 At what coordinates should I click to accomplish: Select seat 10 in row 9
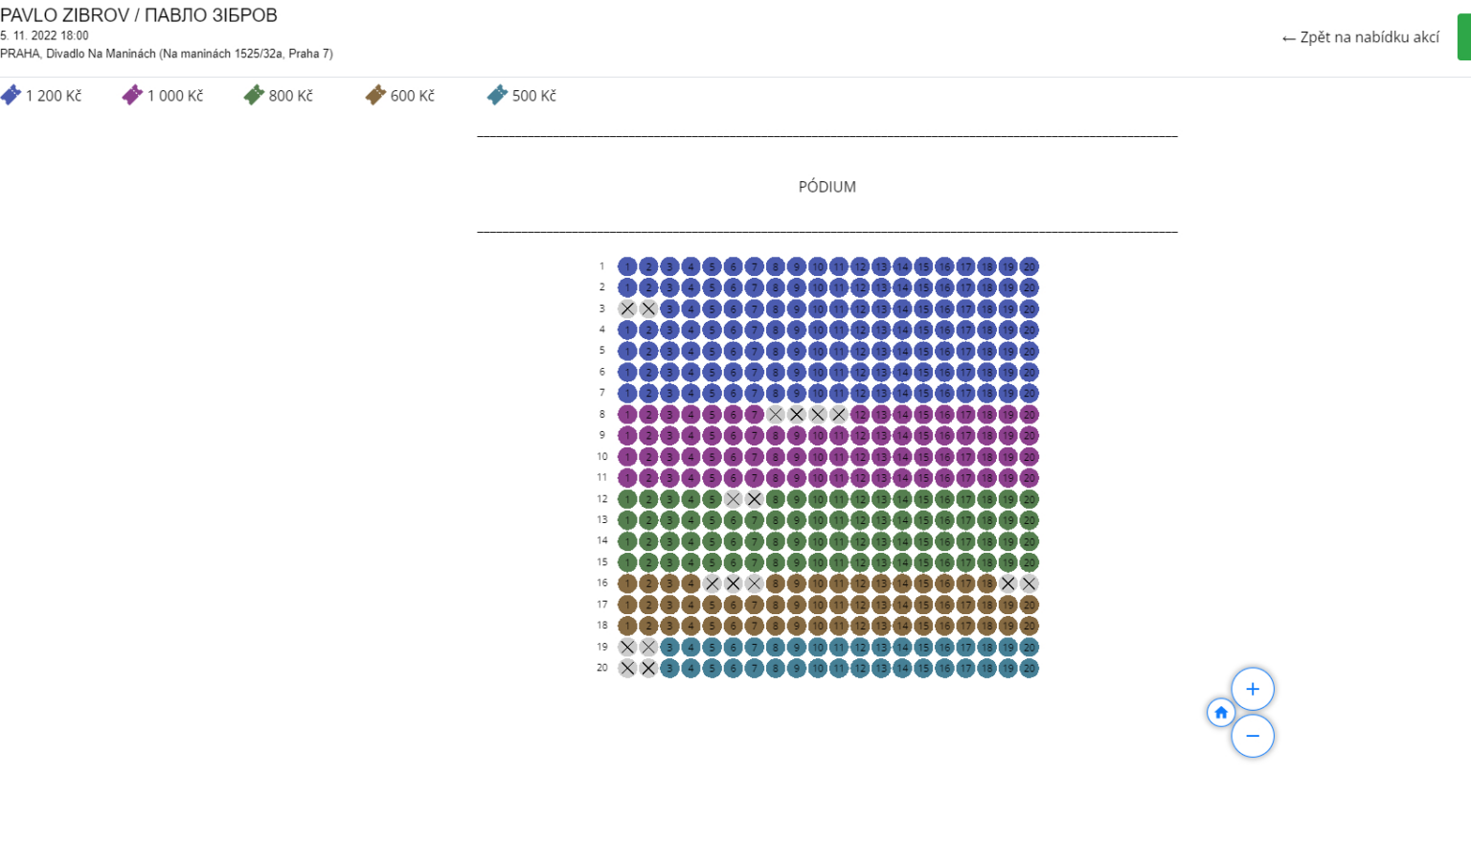(818, 435)
